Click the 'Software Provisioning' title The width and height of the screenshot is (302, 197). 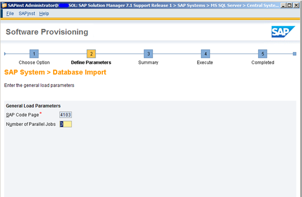[47, 32]
